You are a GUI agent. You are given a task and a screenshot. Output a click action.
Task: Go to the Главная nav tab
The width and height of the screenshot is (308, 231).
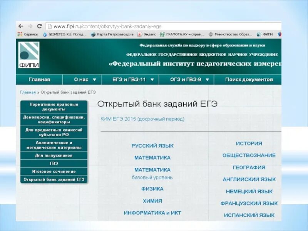click(x=39, y=80)
